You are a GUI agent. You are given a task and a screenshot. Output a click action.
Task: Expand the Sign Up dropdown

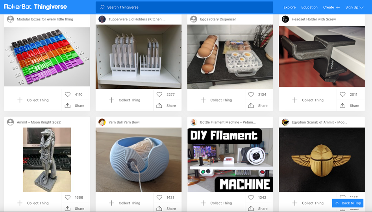click(354, 7)
